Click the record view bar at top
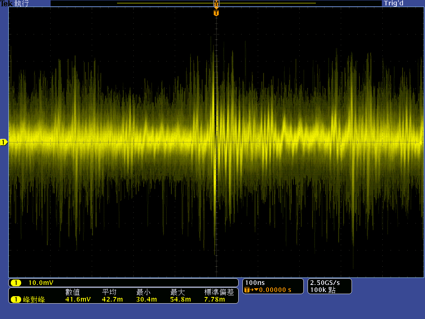Image resolution: width=425 pixels, height=319 pixels. click(216, 3)
